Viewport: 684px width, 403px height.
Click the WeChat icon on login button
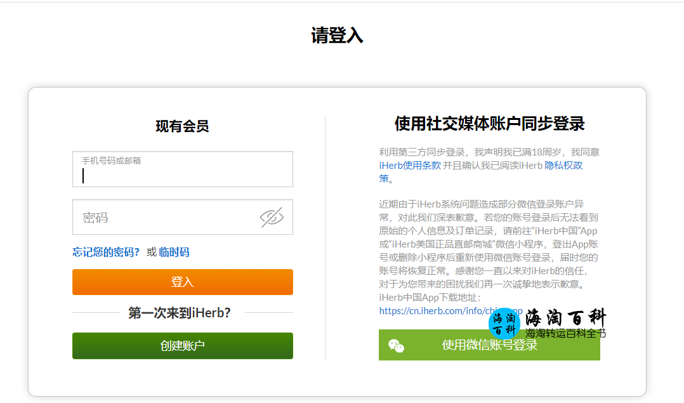[x=396, y=345]
